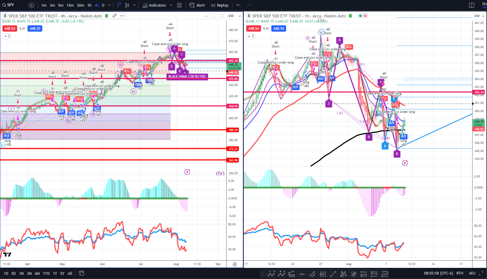Switch to the 3m timeframe
Image resolution: width=487 pixels, height=279 pixels.
[52, 5]
